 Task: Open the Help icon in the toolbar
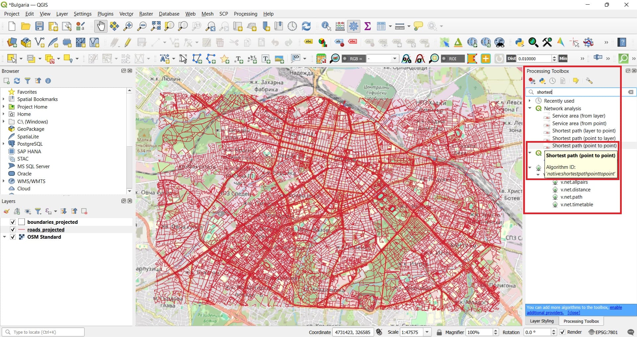pos(622,42)
